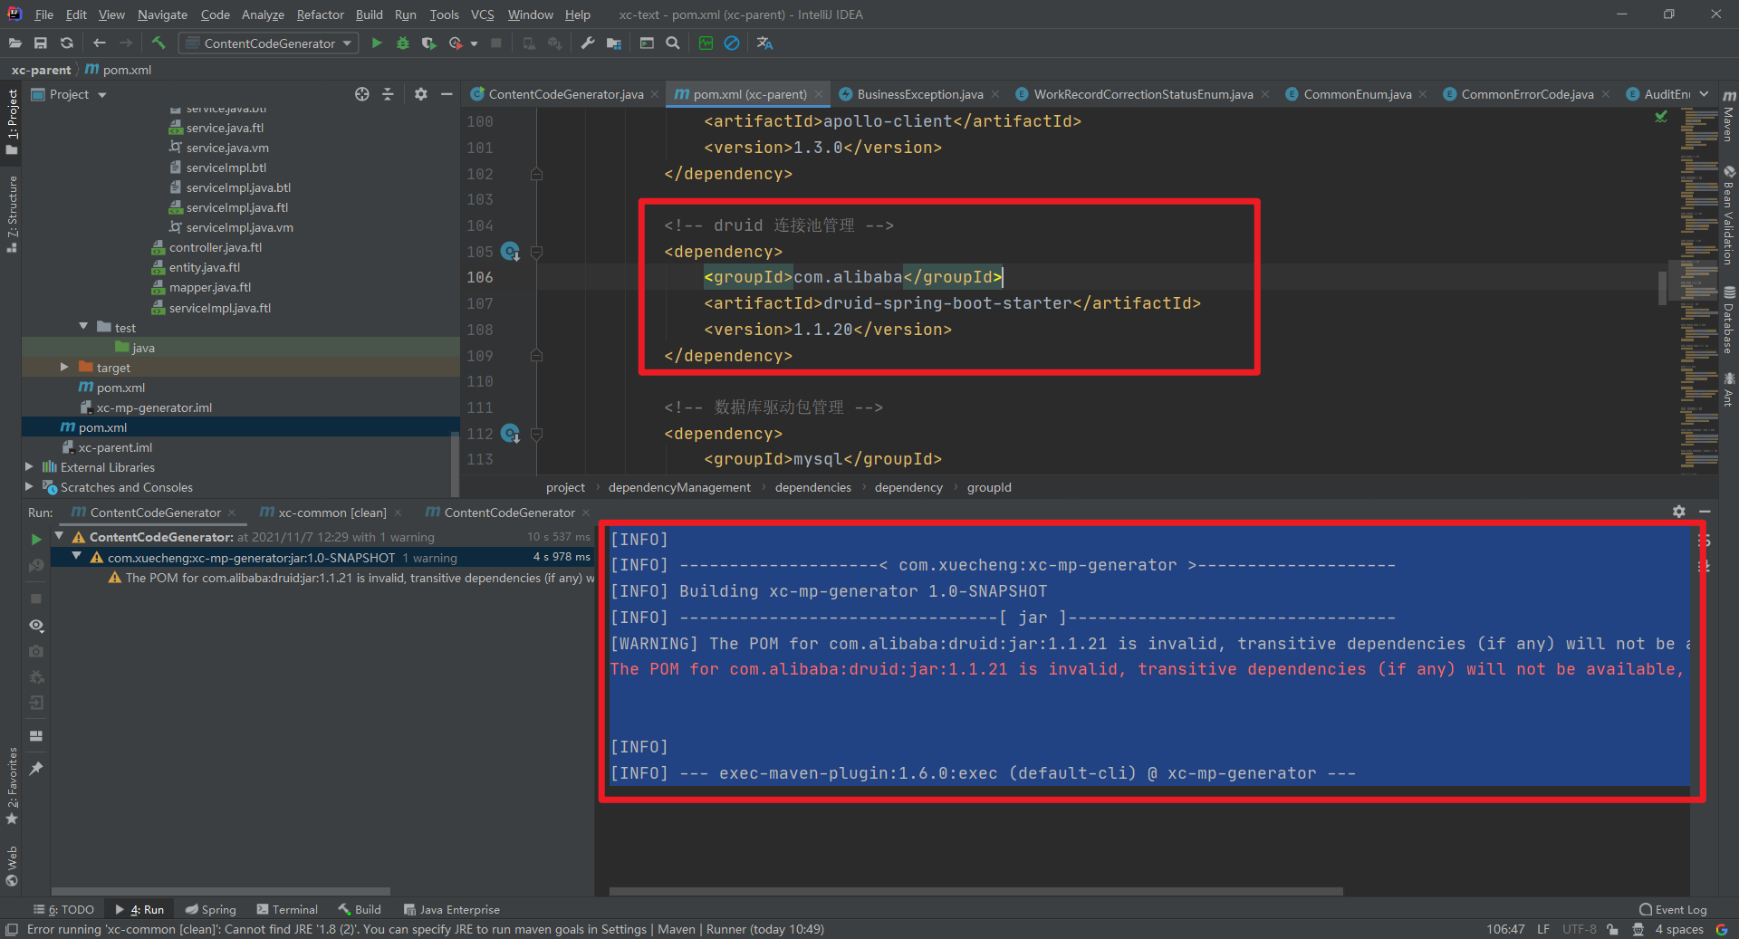1739x939 pixels.
Task: Expand the External Libraries node
Action: point(28,466)
